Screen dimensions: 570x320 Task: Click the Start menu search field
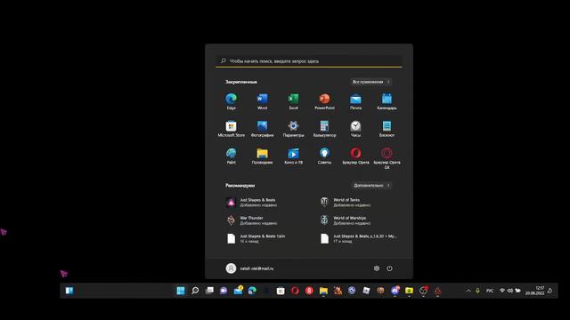tap(309, 61)
